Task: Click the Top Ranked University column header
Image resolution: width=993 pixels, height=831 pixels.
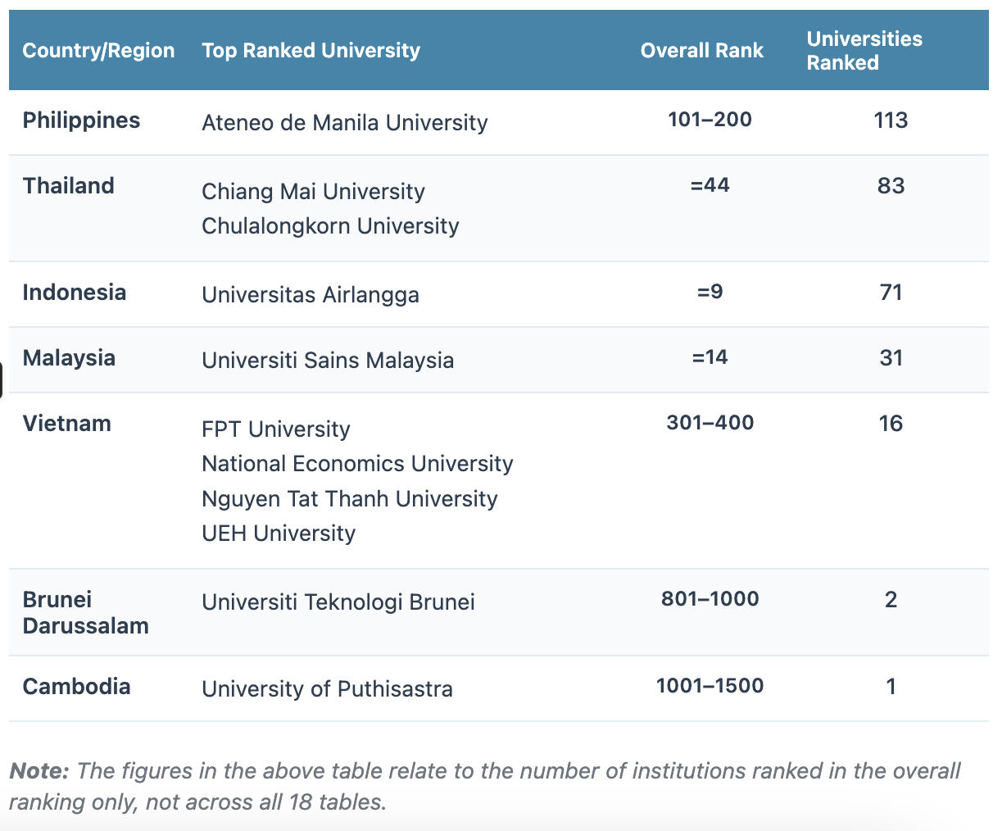Action: tap(311, 51)
